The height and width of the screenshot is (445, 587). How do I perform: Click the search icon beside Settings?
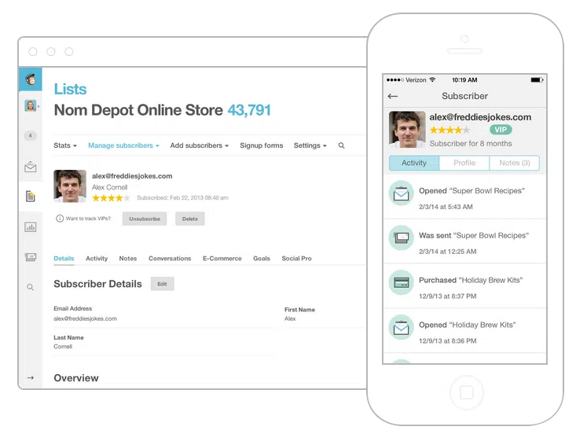[x=341, y=146]
